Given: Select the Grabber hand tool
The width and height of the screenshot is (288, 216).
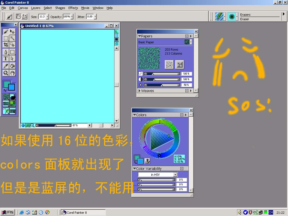Looking at the screenshot, I should [x=12, y=73].
